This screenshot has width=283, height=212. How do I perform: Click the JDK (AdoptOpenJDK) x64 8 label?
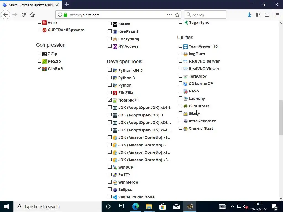[144, 108]
